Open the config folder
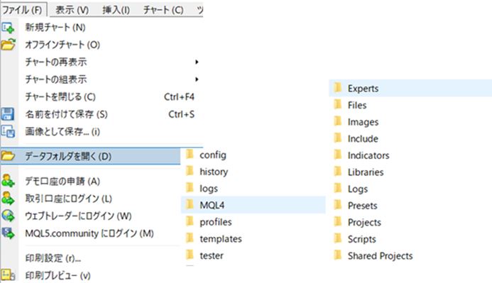This screenshot has width=492, height=283. click(213, 155)
